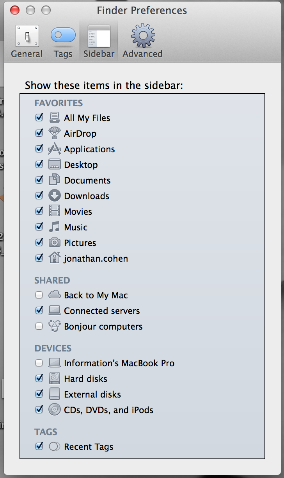Viewport: 284px width, 478px height.
Task: Click the Movies filmstrip icon
Action: click(54, 211)
